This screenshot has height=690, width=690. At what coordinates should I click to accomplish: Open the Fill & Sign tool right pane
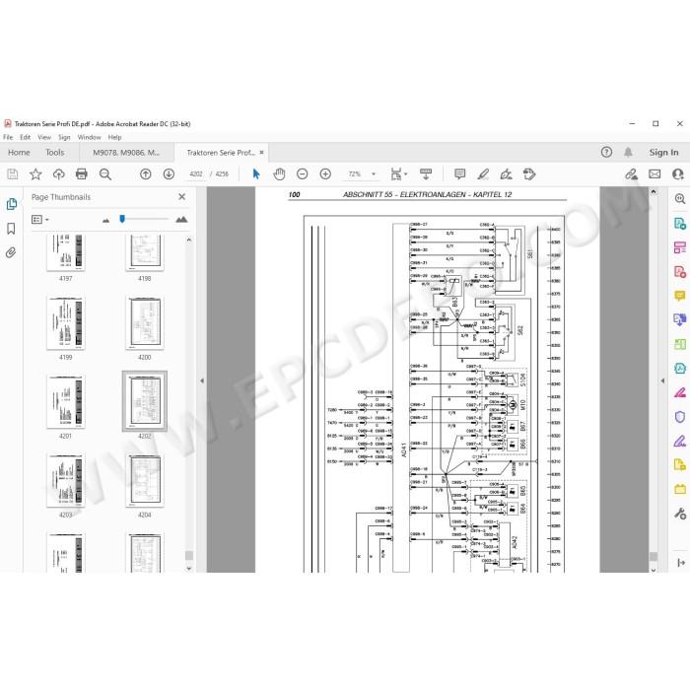coord(680,441)
